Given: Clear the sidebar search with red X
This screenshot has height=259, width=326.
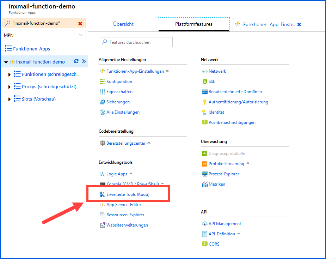Looking at the screenshot, I should pyautogui.click(x=80, y=24).
